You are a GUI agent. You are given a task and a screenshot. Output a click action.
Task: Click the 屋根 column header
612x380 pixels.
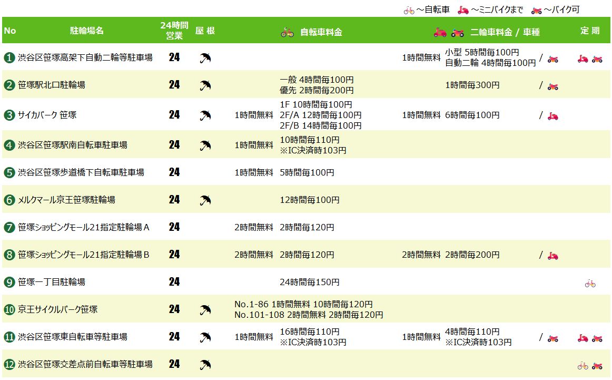coord(205,31)
